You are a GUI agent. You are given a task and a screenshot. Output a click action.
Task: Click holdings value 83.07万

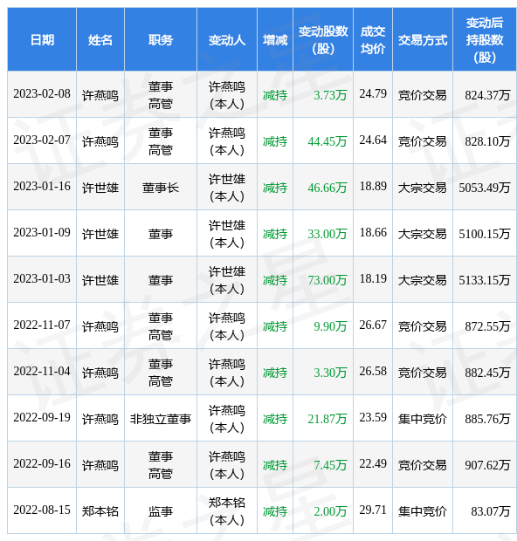click(x=491, y=511)
